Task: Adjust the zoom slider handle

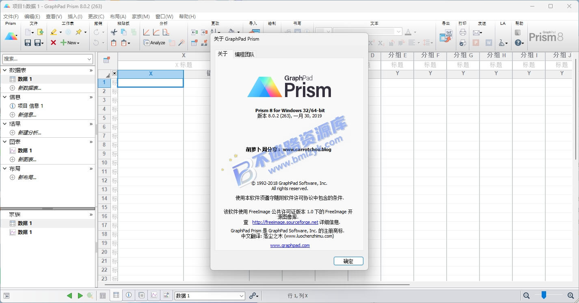Action: pyautogui.click(x=544, y=295)
